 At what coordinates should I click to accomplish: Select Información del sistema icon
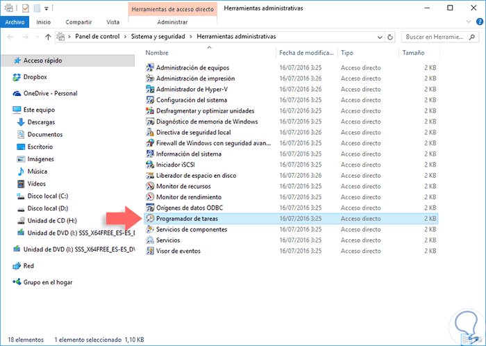tap(150, 154)
